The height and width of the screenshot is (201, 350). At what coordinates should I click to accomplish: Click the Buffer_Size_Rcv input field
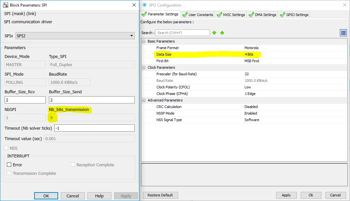[x=25, y=100]
